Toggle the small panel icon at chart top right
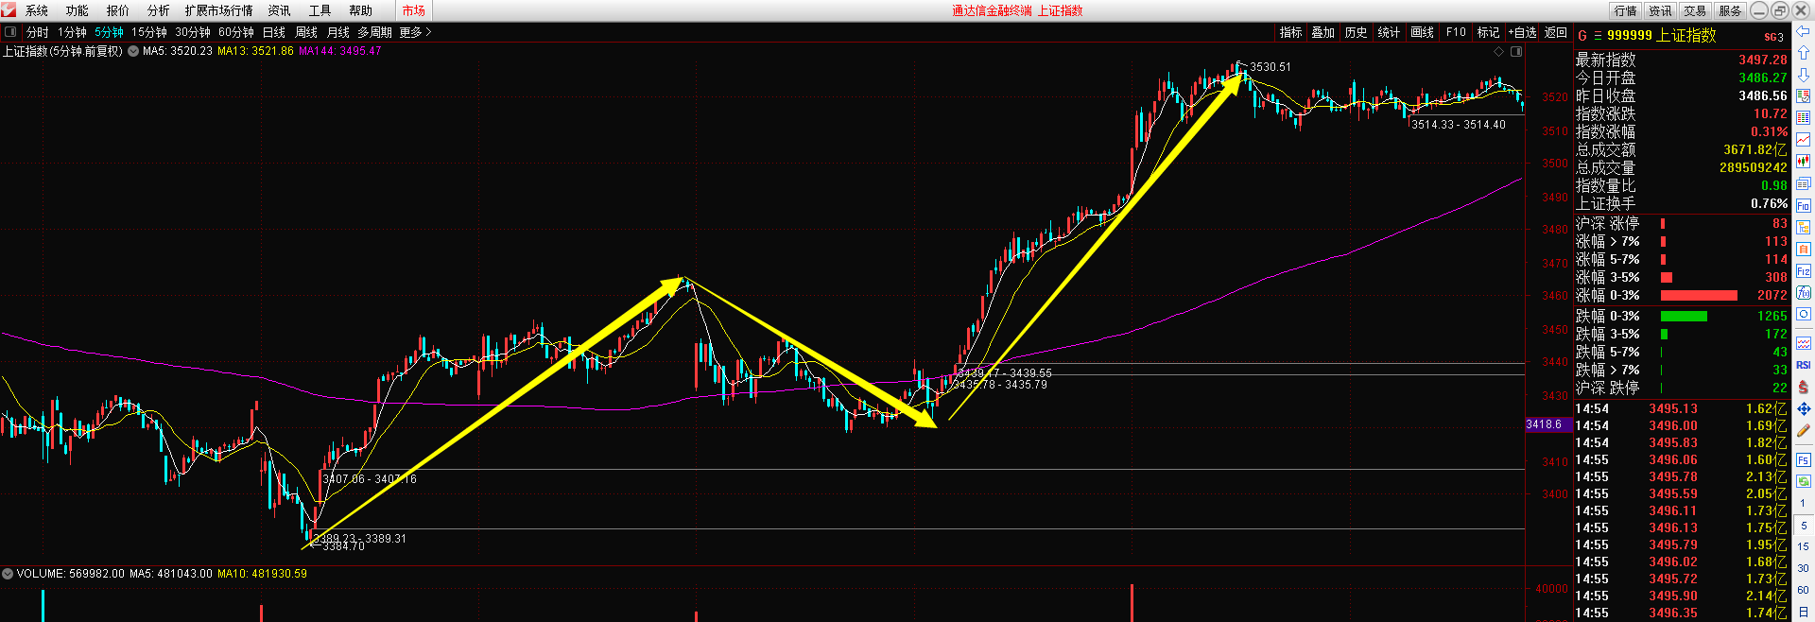Image resolution: width=1815 pixels, height=622 pixels. pyautogui.click(x=1516, y=51)
